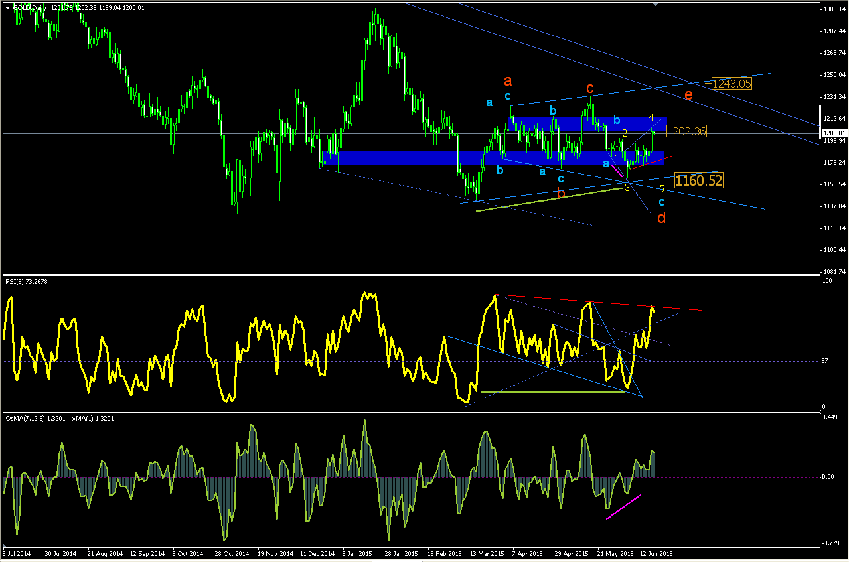Click the lower blue support rectangle
The width and height of the screenshot is (849, 562).
(x=493, y=158)
